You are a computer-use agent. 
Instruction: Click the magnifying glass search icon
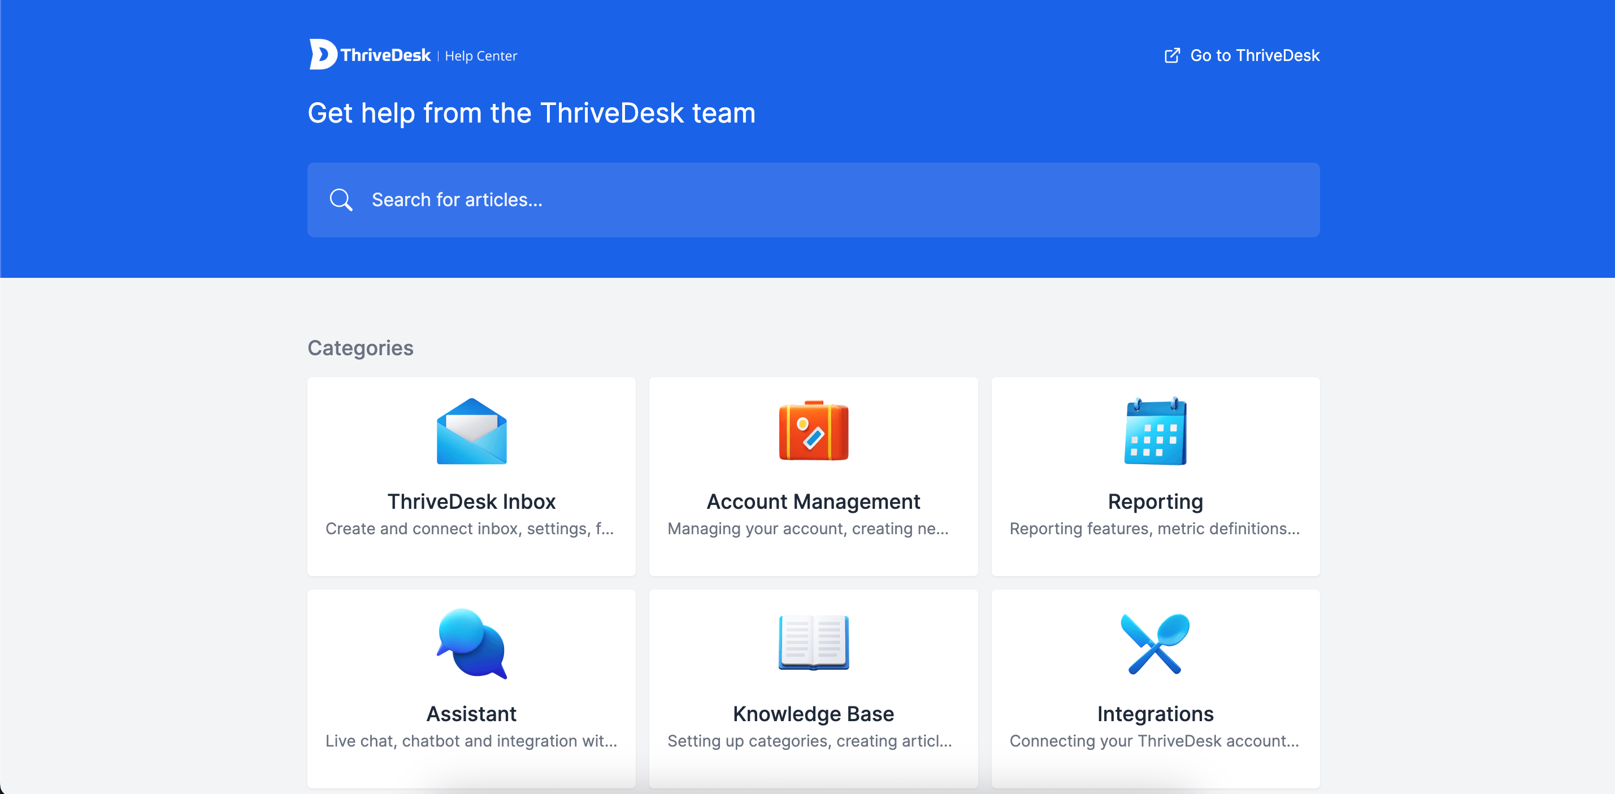point(341,200)
